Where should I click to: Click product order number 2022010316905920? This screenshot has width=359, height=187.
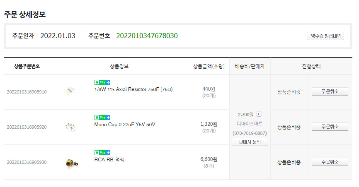(x=27, y=127)
